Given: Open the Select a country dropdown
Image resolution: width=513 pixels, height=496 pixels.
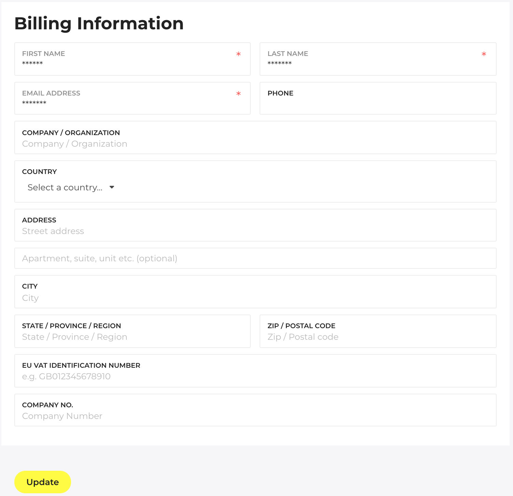Looking at the screenshot, I should coord(71,187).
